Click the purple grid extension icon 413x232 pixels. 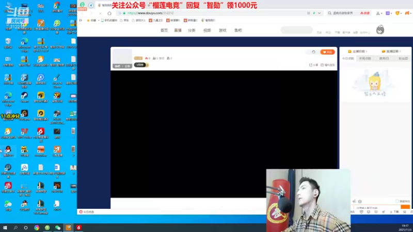pos(388,13)
